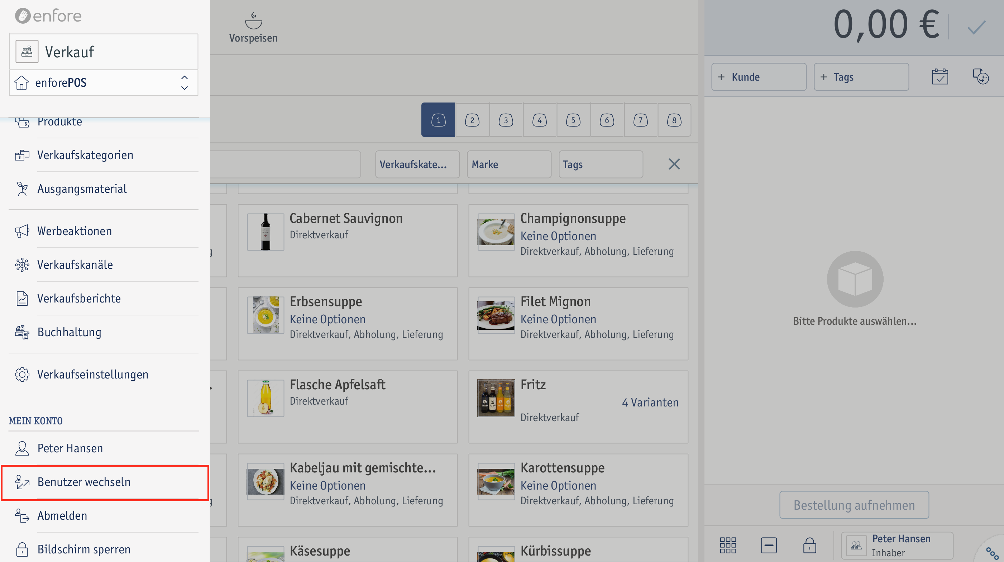Click Keine Optionen under Kabeljau

[328, 486]
